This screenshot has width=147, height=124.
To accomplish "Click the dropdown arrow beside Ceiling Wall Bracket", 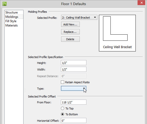I will 95,17.
